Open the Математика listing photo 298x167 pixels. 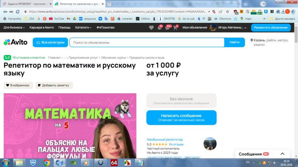pyautogui.click(x=70, y=126)
